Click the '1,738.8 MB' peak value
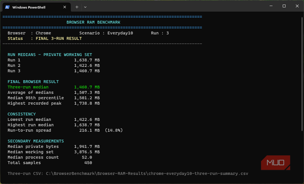The image size is (304, 184). tap(87, 103)
